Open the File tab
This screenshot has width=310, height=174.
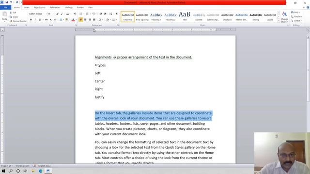click(x=5, y=8)
